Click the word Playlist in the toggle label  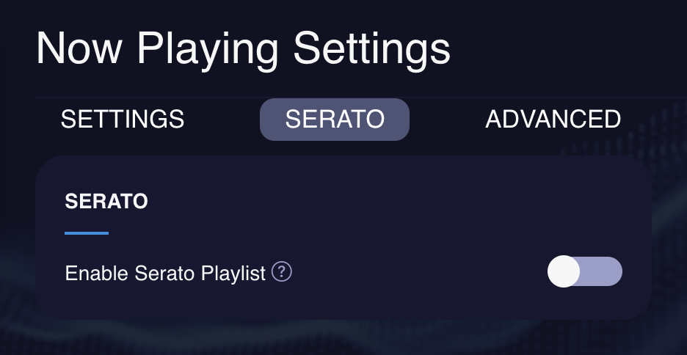click(x=233, y=274)
